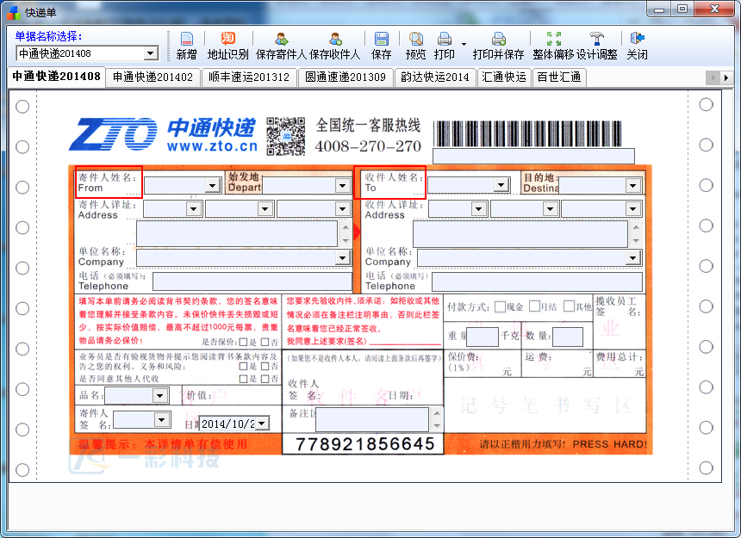Click the 重量 weight input field
Viewport: 741px width, 538px height.
(x=483, y=337)
